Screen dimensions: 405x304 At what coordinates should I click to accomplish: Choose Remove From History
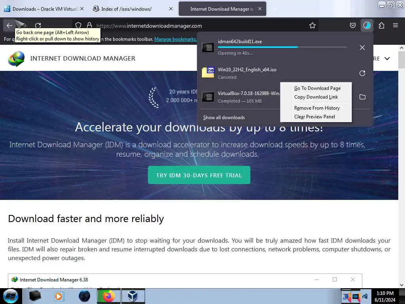point(317,108)
